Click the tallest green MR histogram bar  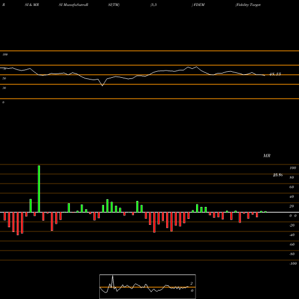click(x=39, y=189)
